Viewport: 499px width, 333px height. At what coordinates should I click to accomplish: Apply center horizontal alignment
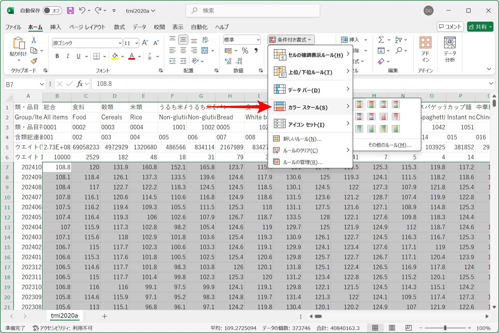pyautogui.click(x=183, y=51)
